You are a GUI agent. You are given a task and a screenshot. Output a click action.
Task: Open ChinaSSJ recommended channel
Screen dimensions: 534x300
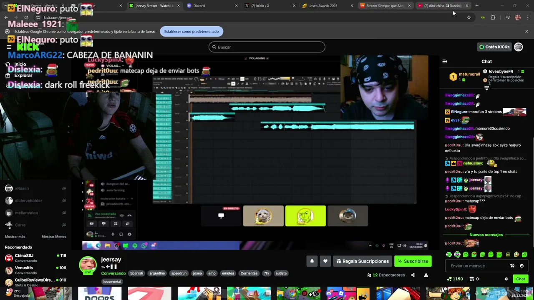[35, 258]
